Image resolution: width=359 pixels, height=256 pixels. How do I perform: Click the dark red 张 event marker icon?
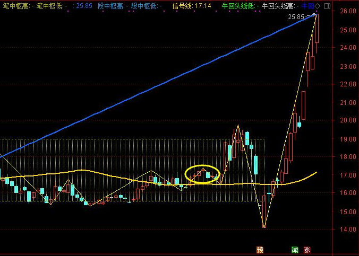click(x=307, y=250)
